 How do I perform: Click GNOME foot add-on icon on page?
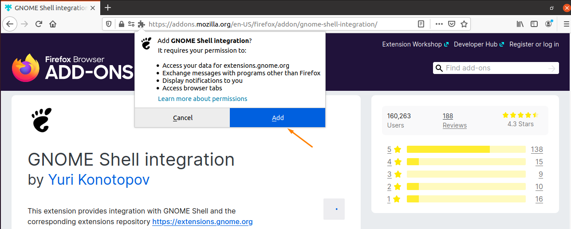tap(41, 120)
